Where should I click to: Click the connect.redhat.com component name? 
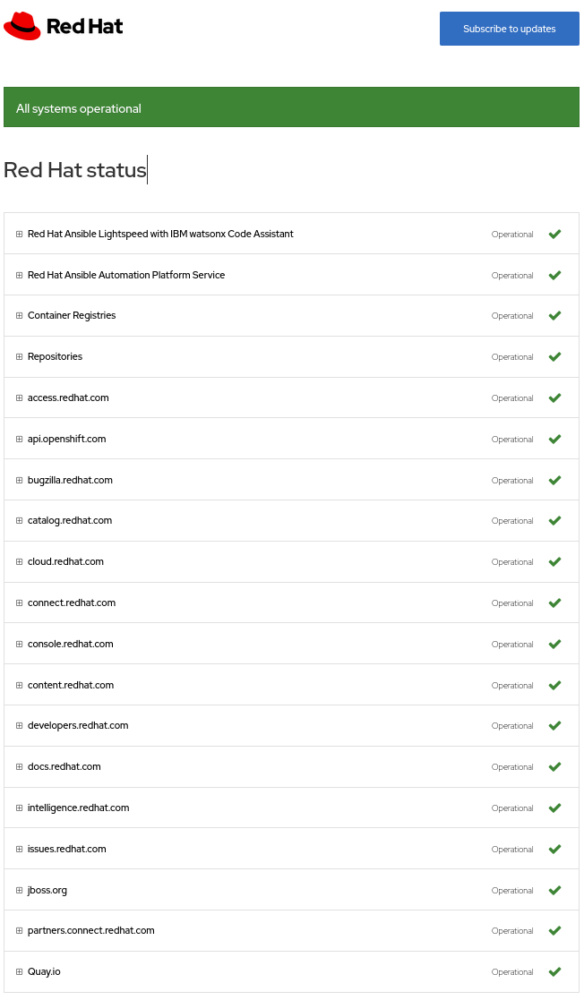pos(72,603)
